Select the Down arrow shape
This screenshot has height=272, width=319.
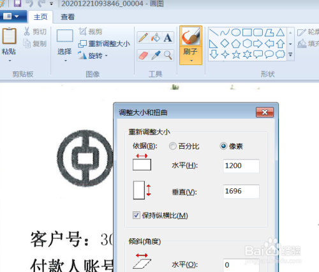(x=214, y=54)
